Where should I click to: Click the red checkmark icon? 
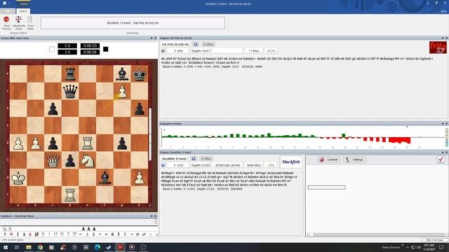tap(441, 159)
